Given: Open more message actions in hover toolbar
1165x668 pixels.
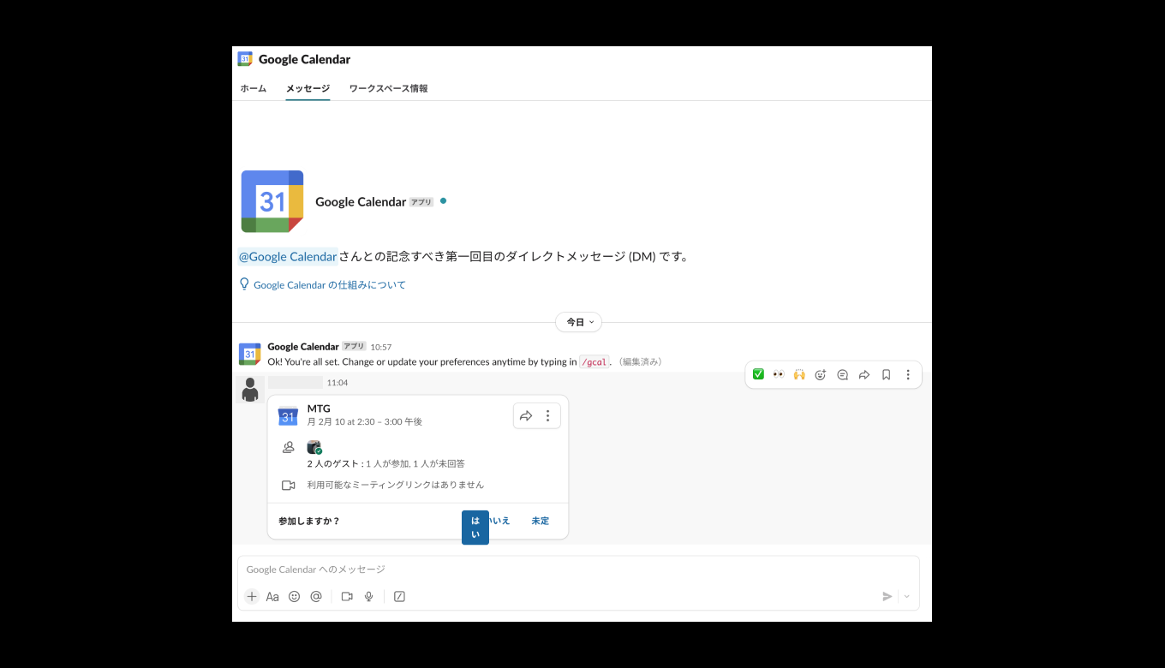Looking at the screenshot, I should pyautogui.click(x=908, y=374).
